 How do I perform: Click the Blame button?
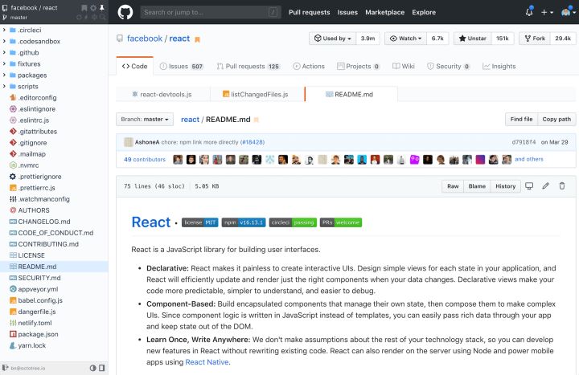point(477,186)
